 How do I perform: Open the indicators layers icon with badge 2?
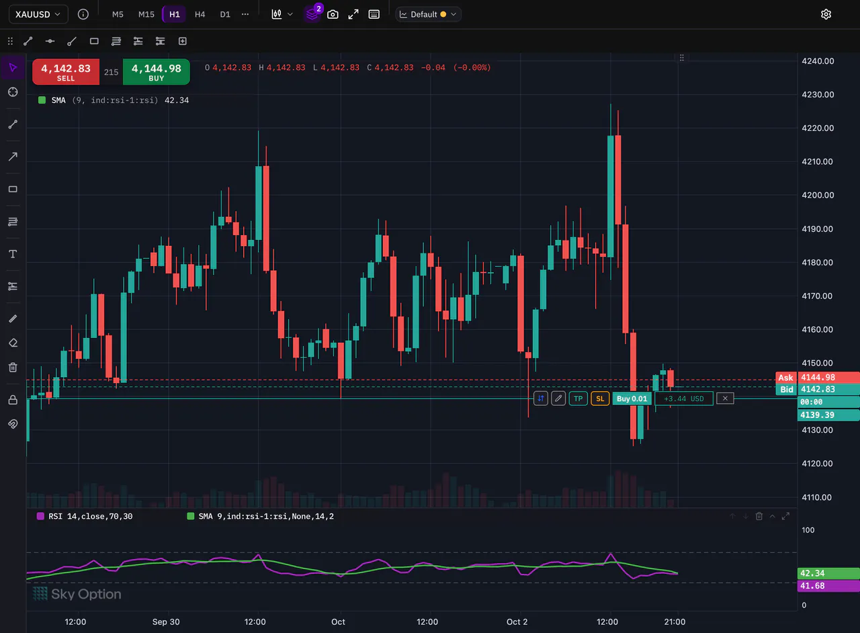click(x=312, y=14)
